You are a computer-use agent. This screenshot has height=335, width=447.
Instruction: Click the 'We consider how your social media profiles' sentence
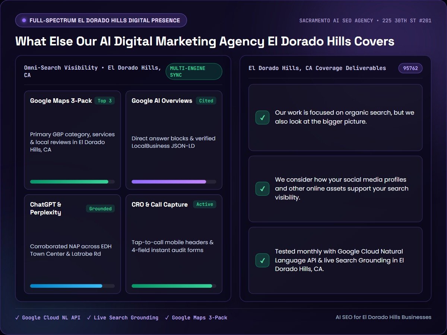click(x=342, y=189)
